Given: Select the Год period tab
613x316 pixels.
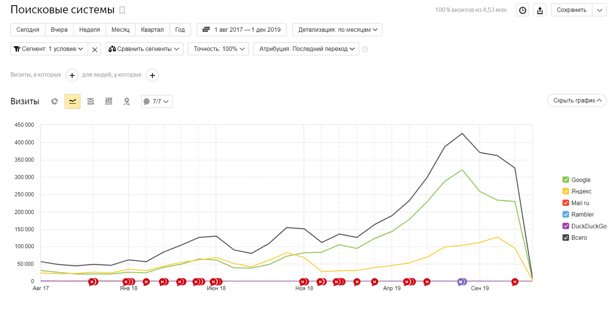Looking at the screenshot, I should click(180, 30).
